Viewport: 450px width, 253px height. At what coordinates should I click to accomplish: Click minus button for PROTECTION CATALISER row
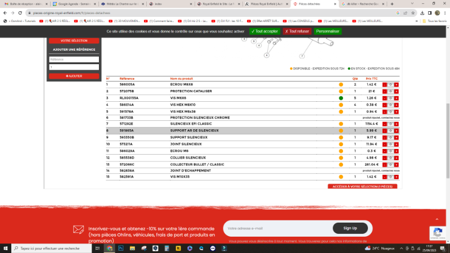[384, 91]
